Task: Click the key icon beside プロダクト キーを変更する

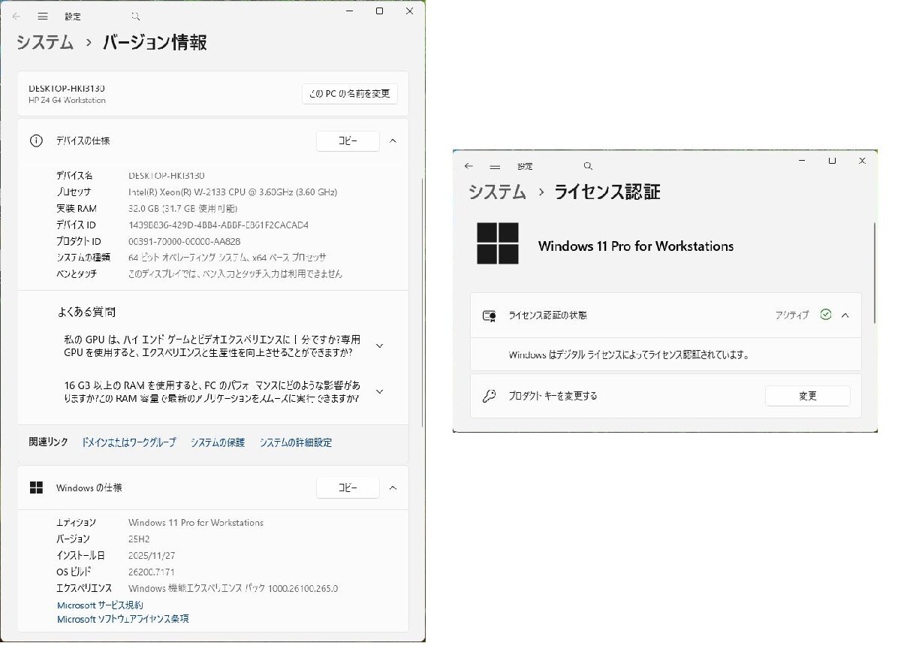Action: click(489, 396)
